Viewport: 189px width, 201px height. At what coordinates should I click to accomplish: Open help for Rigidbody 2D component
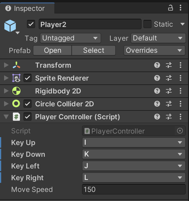157,91
